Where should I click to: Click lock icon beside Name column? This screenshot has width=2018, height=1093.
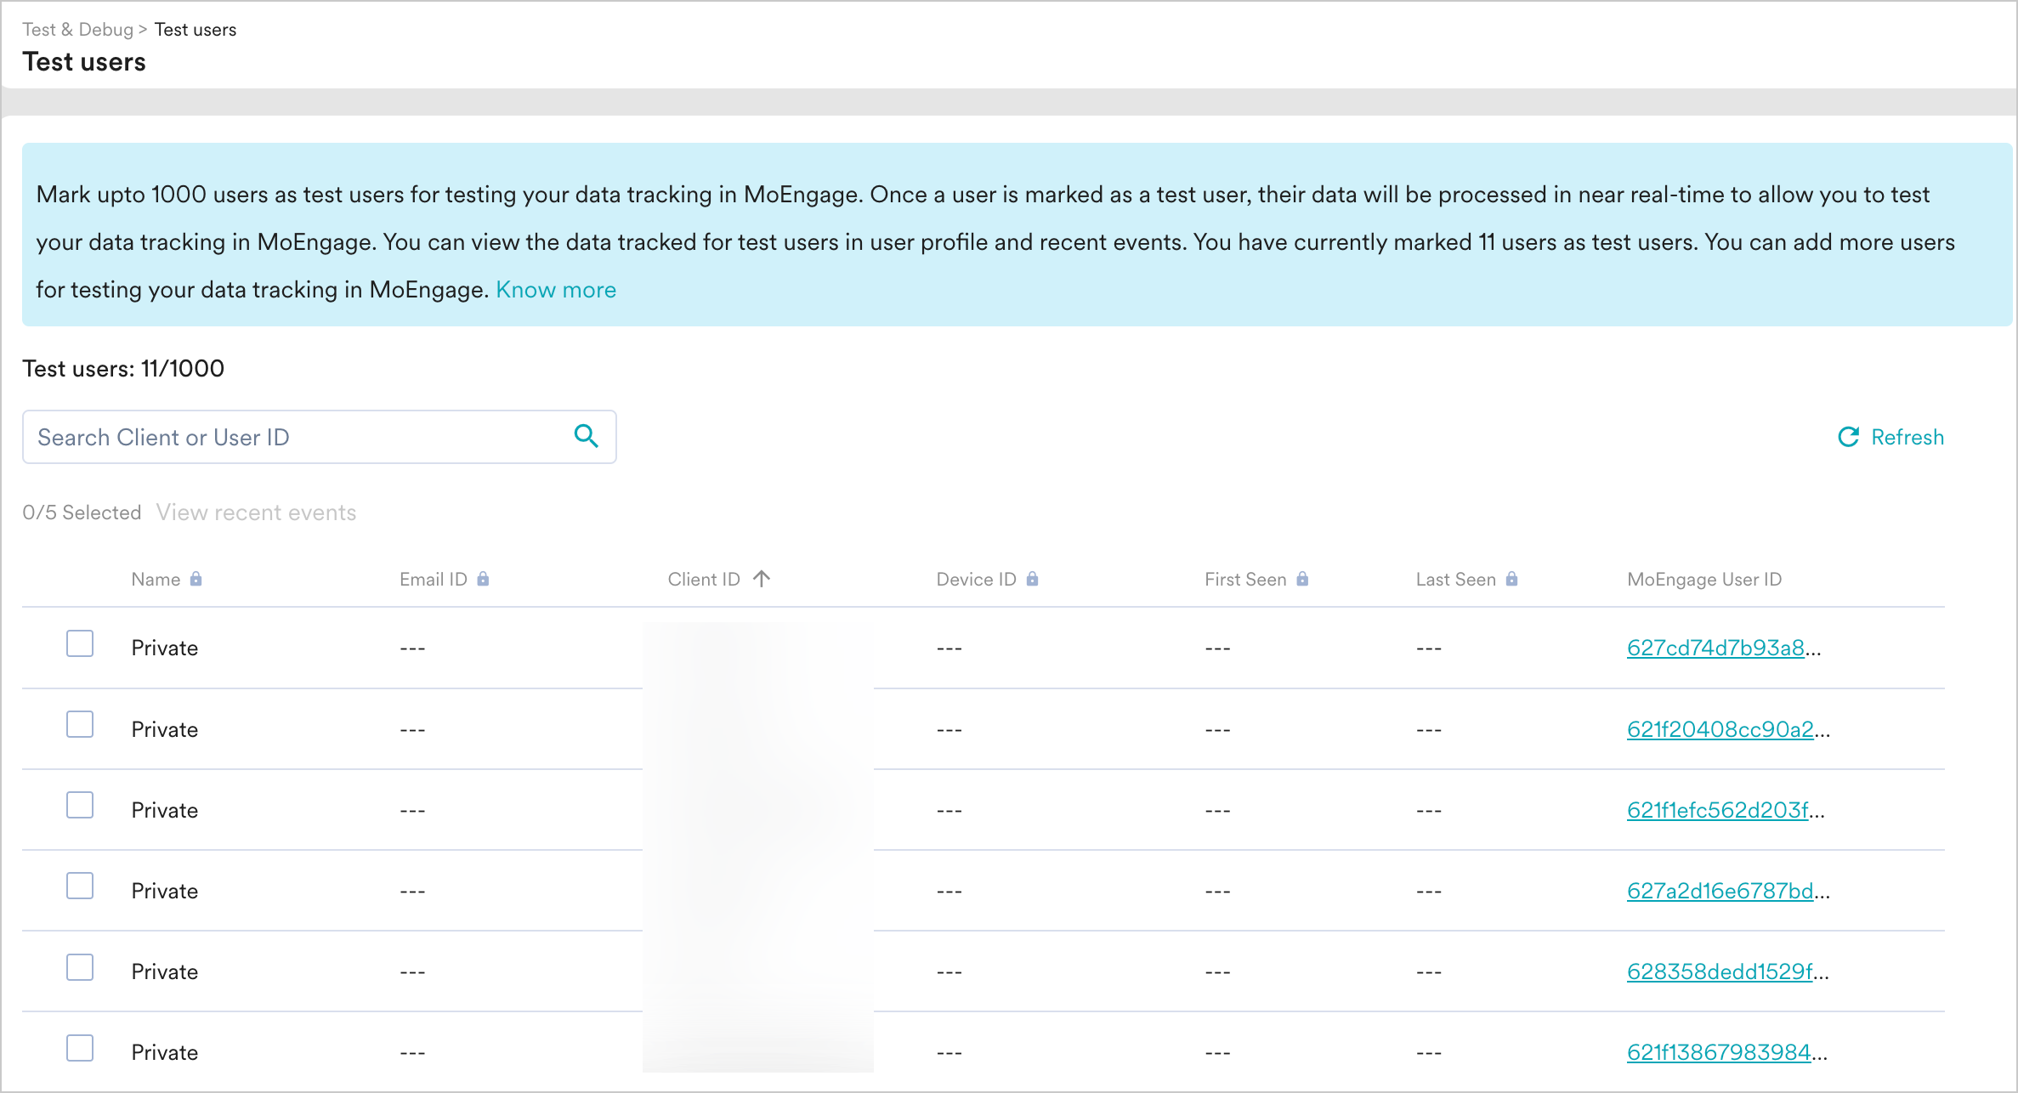[x=196, y=579]
